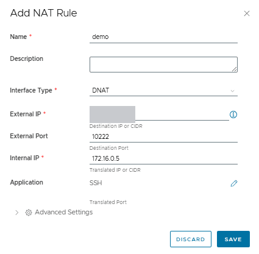Image resolution: width=259 pixels, height=254 pixels.
Task: Click the Internal IP field 172.16.0.5
Action: coord(163,158)
